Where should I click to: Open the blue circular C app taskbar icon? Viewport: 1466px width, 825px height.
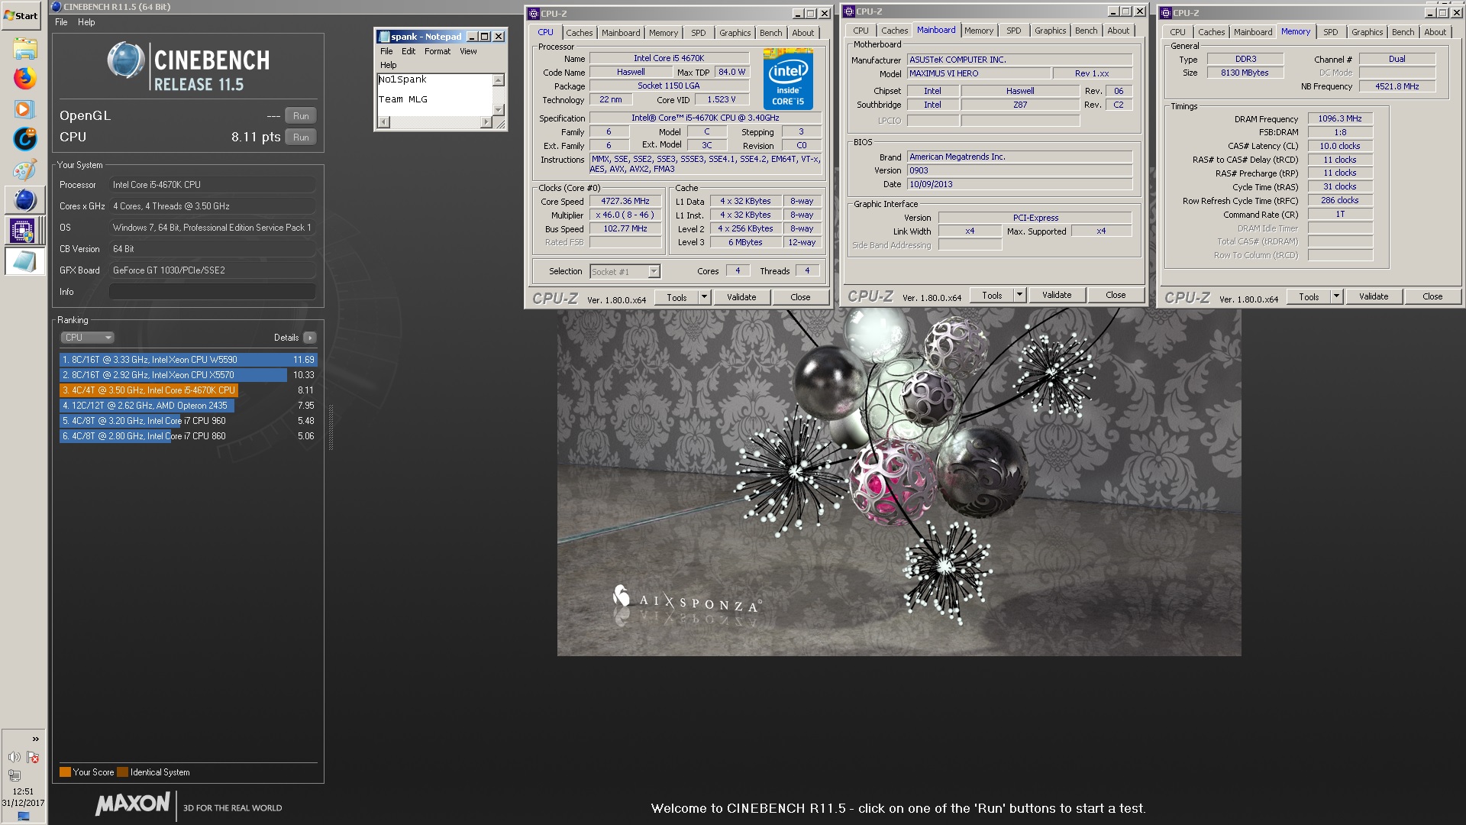(24, 139)
